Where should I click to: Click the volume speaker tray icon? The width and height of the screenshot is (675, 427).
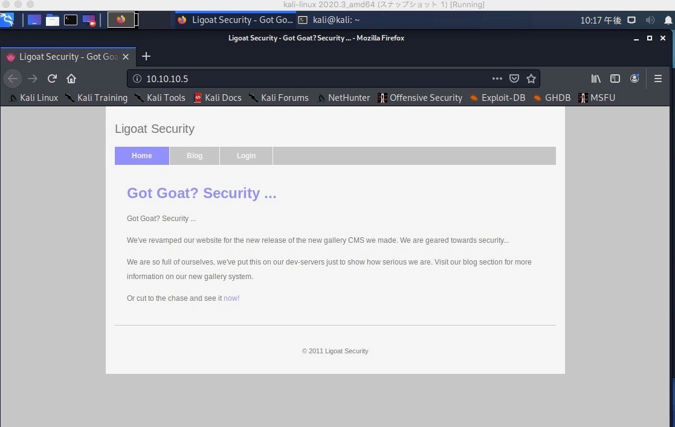coord(650,20)
